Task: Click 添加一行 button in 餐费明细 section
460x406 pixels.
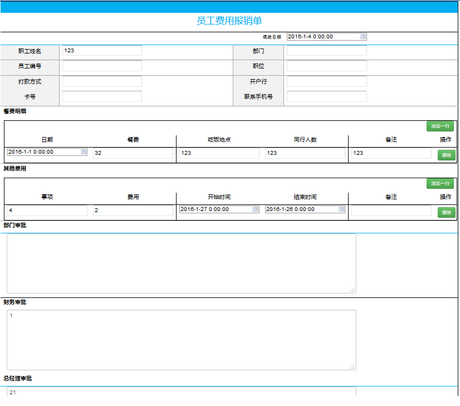Action: pos(440,126)
